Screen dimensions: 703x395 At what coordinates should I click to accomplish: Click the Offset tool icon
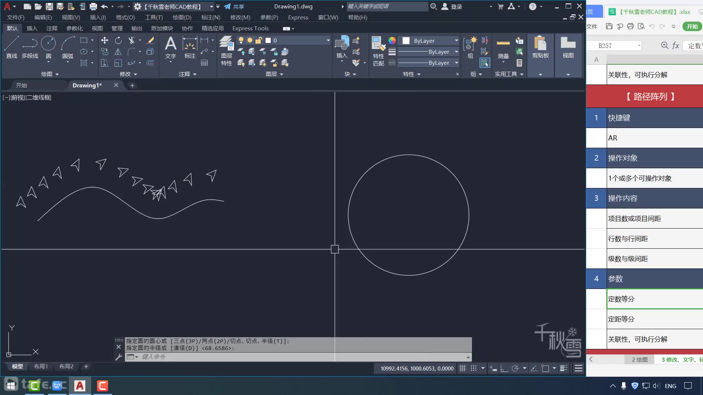point(150,63)
